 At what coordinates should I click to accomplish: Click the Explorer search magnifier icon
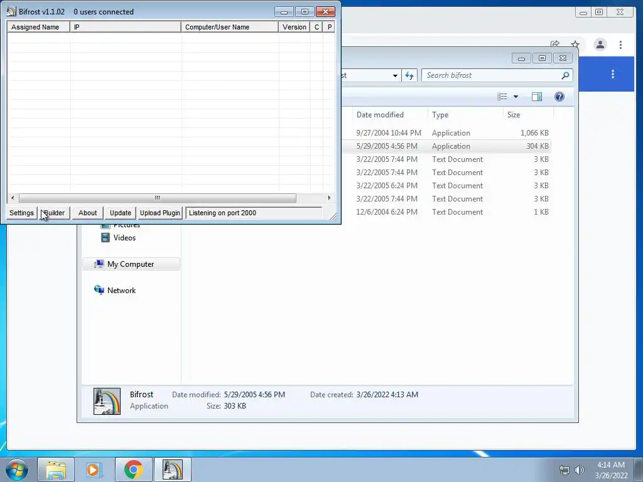point(566,75)
